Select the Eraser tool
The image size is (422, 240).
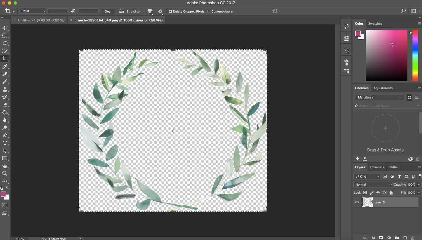(x=5, y=105)
